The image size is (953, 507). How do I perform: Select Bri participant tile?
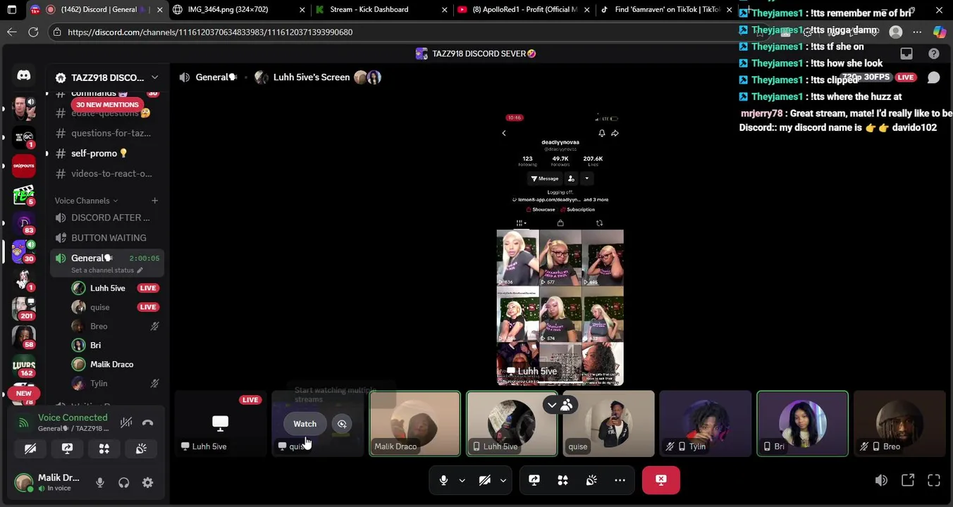point(803,424)
